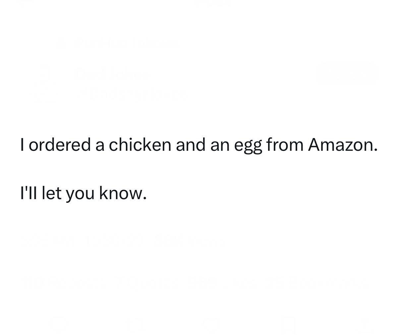View the Reposts count list

64,283
